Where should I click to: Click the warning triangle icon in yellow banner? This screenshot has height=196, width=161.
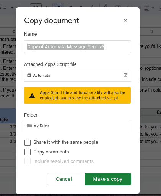click(32, 96)
